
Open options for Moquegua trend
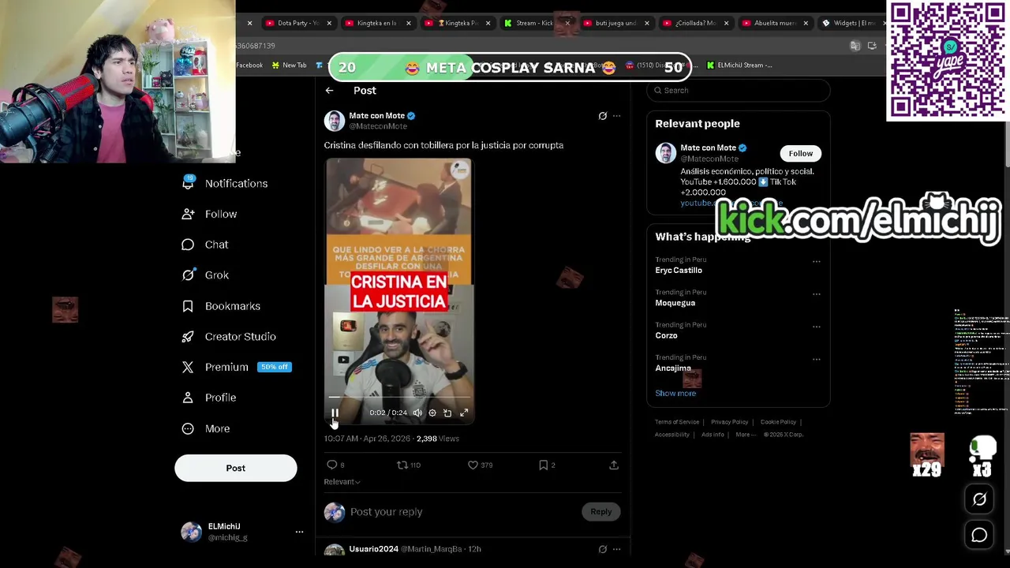[817, 294]
